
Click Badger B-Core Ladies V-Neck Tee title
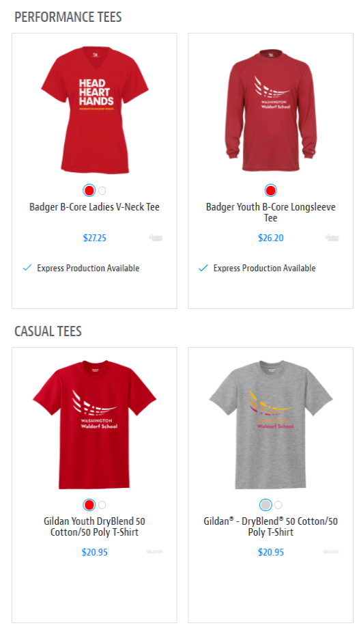tap(95, 207)
